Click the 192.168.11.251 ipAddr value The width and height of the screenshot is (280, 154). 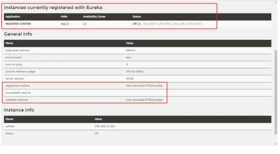(105, 126)
